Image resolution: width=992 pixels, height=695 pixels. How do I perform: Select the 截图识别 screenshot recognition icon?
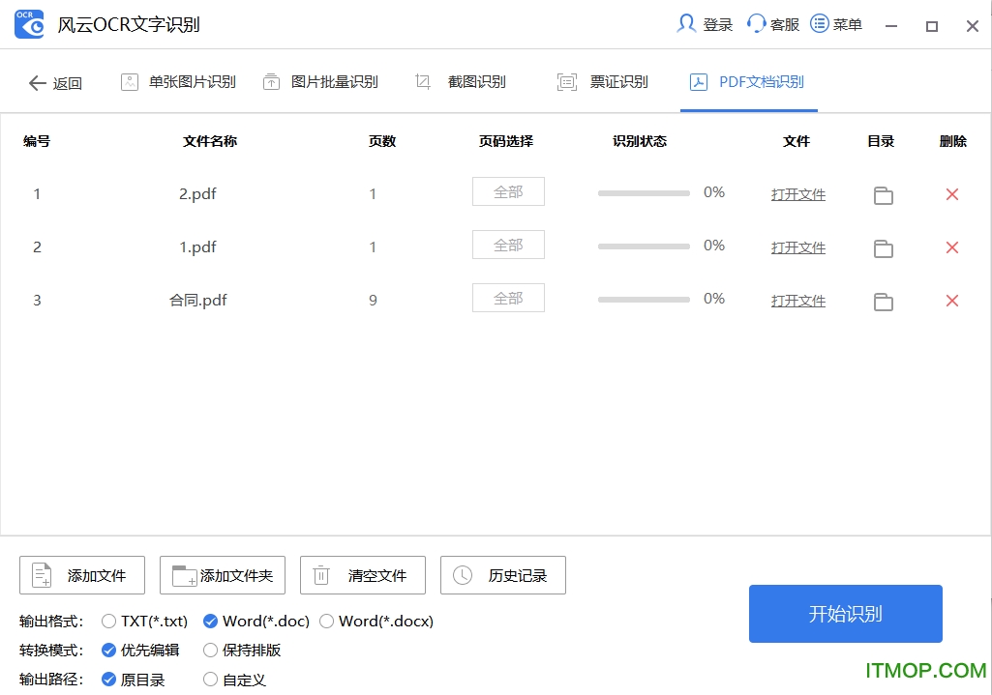422,81
